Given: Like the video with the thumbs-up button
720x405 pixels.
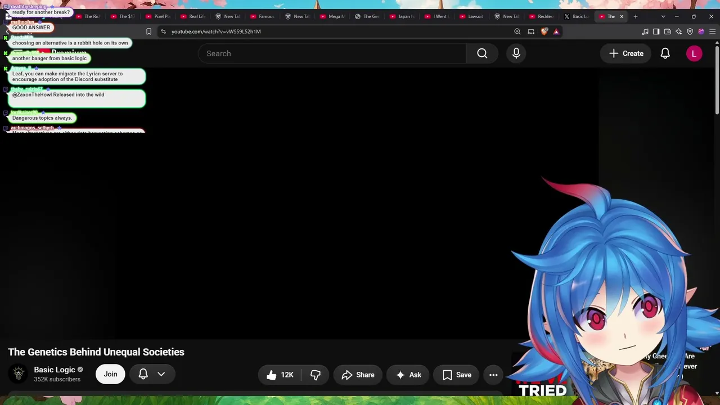Looking at the screenshot, I should (x=280, y=375).
